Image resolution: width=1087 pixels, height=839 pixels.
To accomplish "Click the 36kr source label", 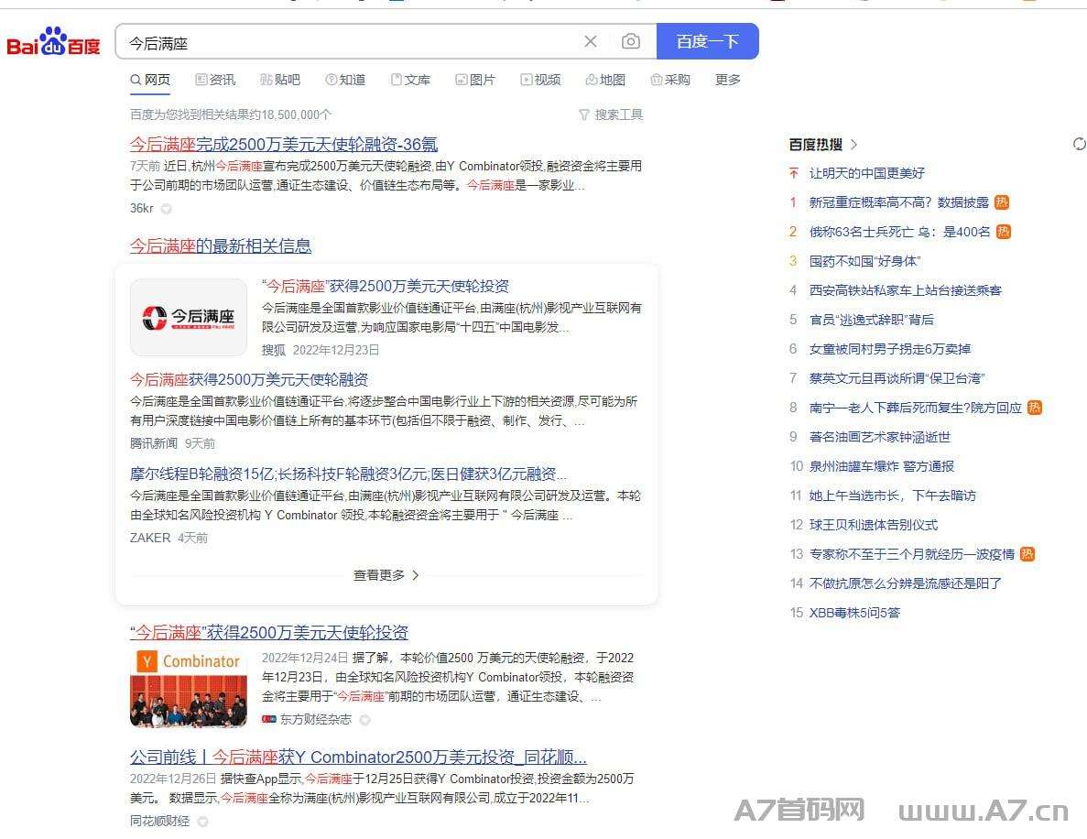I will 141,208.
